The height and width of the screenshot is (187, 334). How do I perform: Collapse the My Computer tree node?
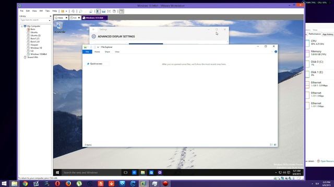[22, 26]
